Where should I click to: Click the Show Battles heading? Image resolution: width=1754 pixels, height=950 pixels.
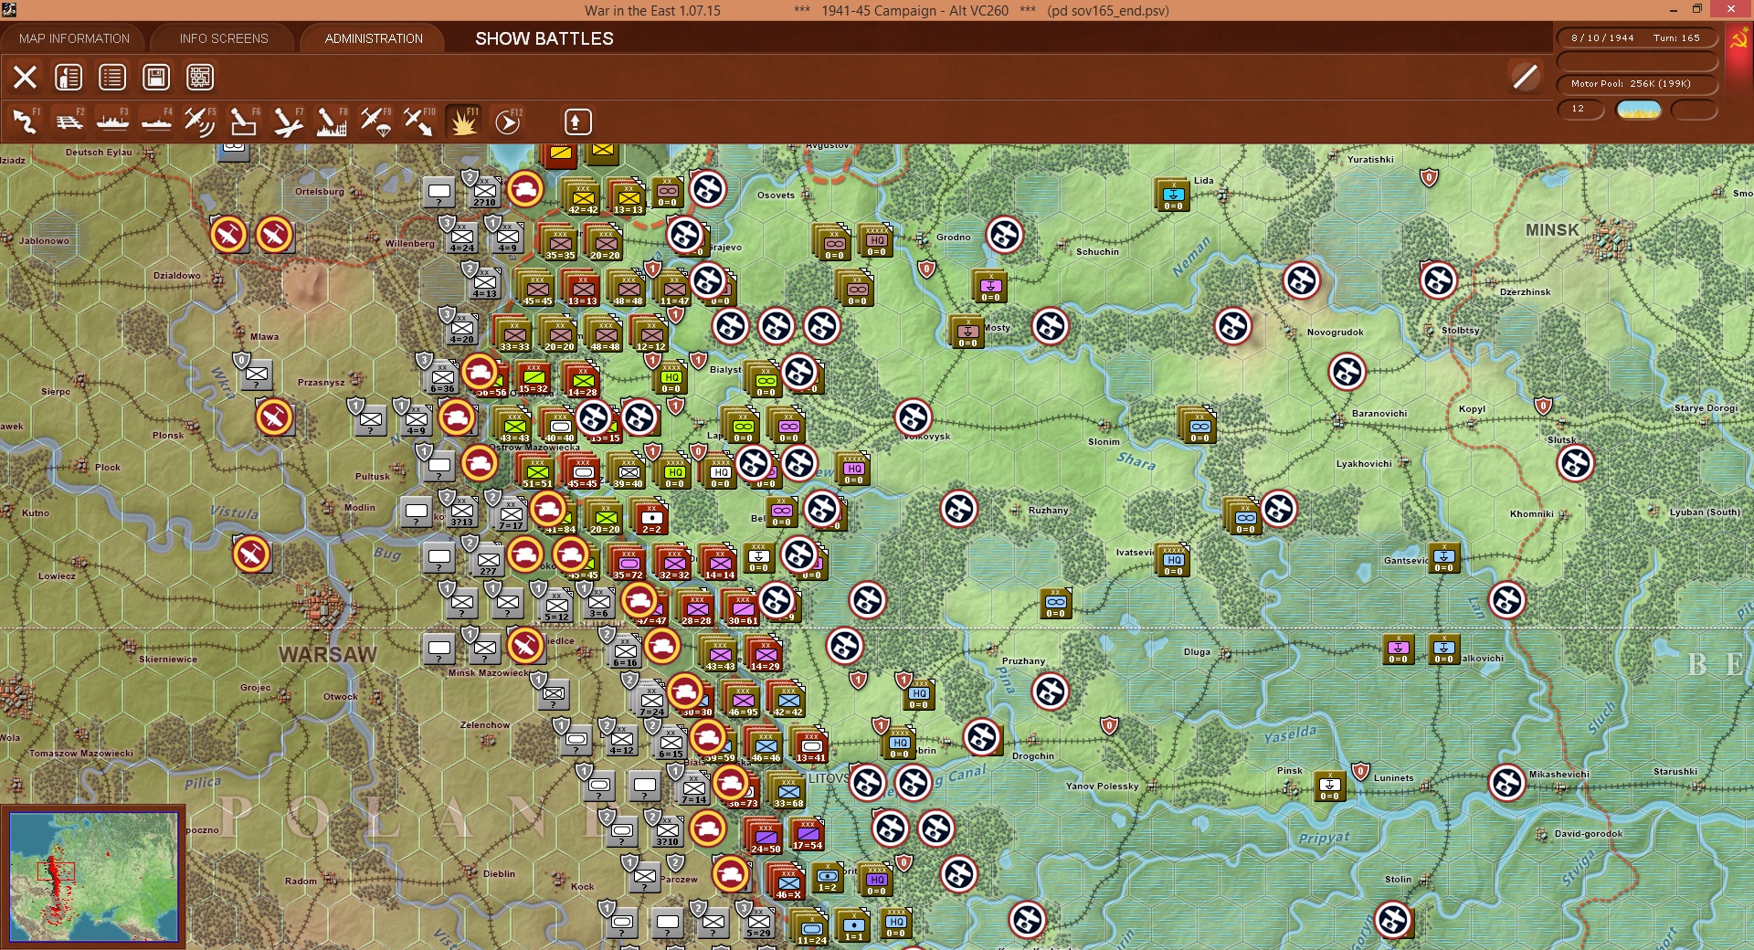[544, 38]
